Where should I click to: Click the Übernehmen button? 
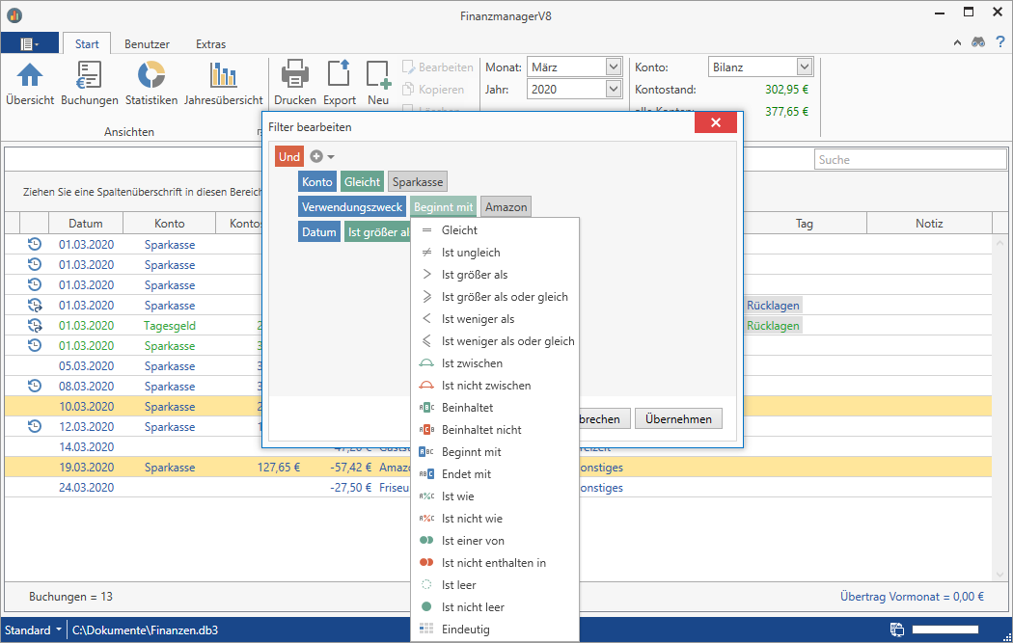678,418
